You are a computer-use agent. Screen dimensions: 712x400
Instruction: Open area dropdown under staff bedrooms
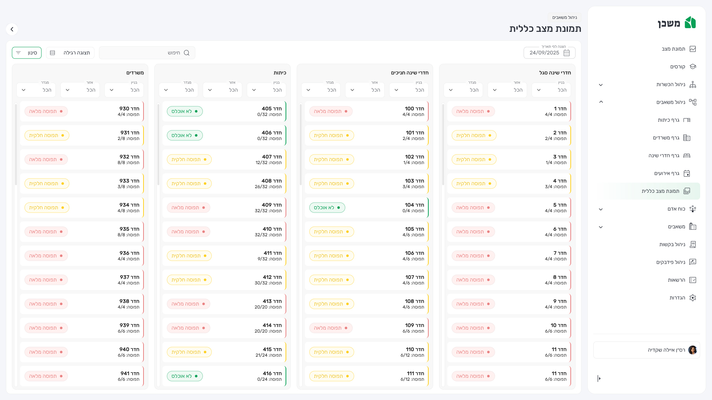507,90
